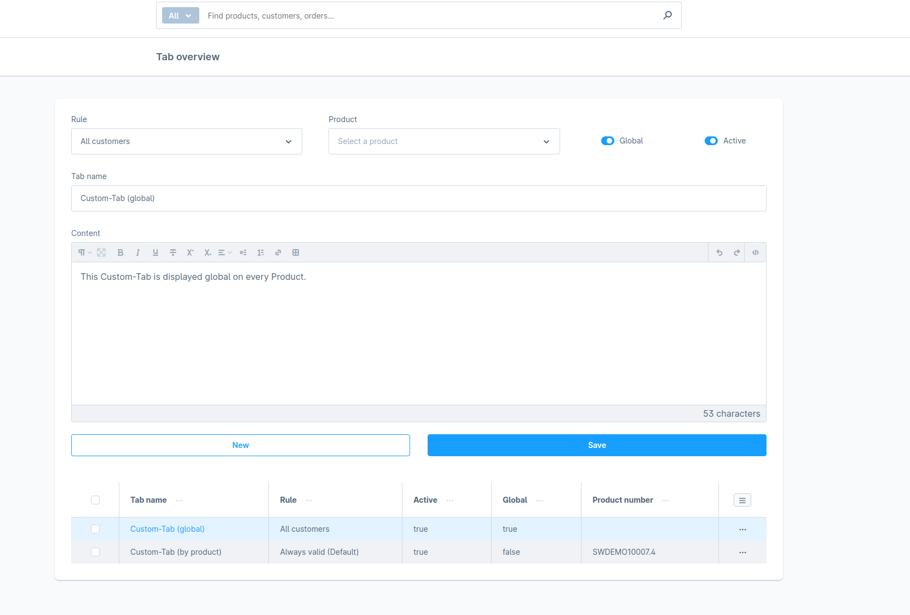This screenshot has width=910, height=615.
Task: Toggle the Global switch
Action: point(608,141)
